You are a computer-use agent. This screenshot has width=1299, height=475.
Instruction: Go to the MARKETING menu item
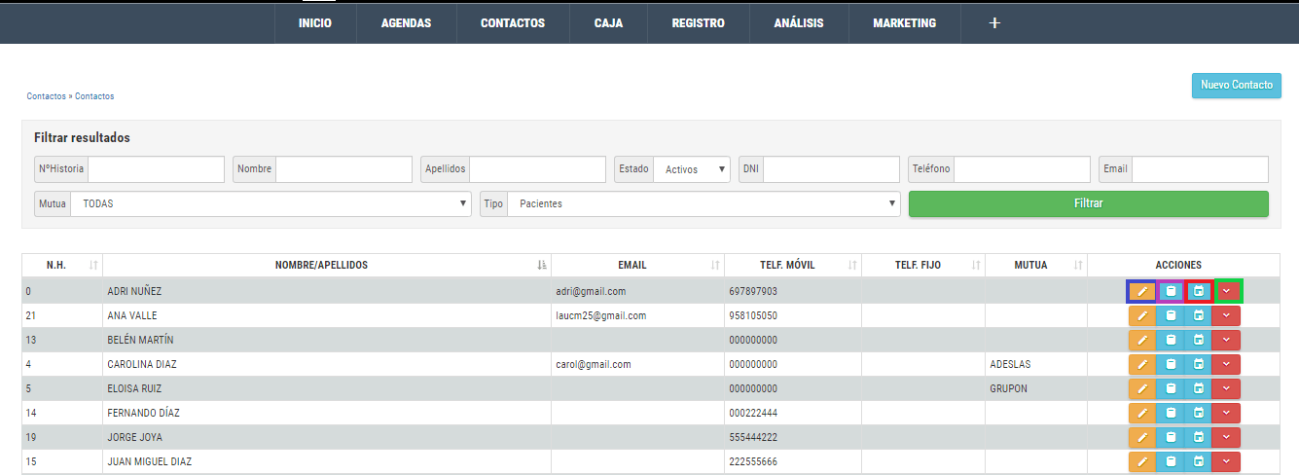904,22
